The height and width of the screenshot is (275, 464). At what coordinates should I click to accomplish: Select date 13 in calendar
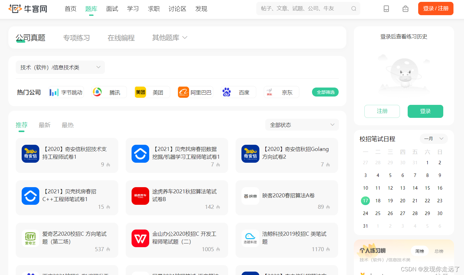coord(403,188)
